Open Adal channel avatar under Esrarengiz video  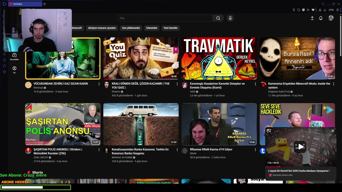(x=185, y=85)
